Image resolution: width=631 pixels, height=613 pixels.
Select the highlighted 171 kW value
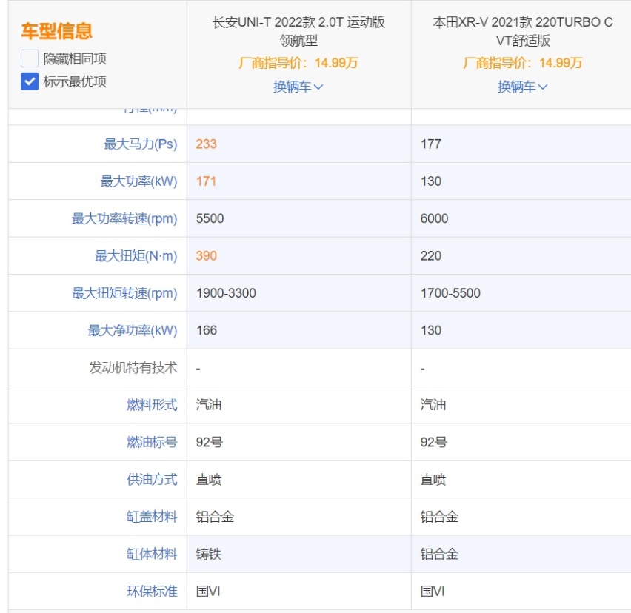click(x=206, y=181)
